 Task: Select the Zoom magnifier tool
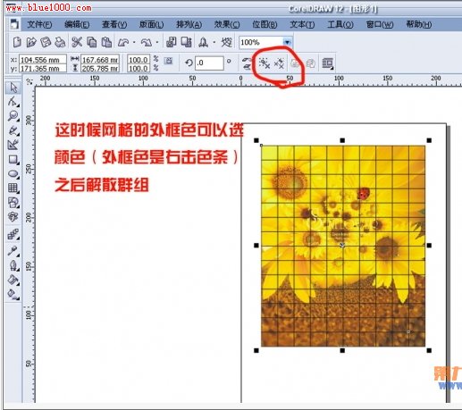(x=13, y=116)
